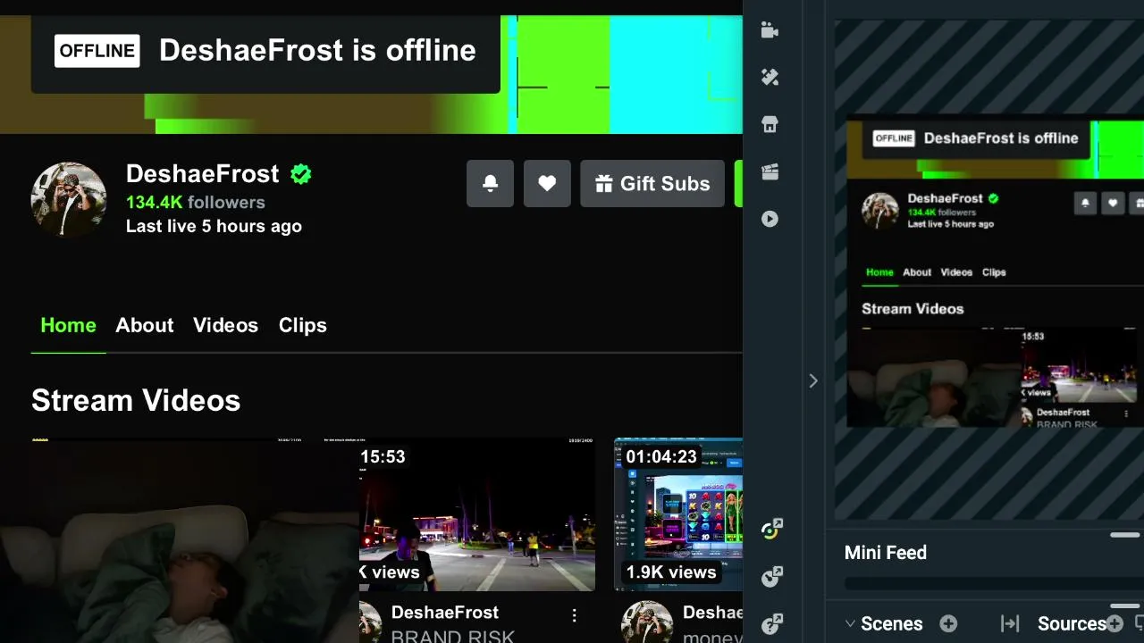1144x643 pixels.
Task: Open options menu for BRAND RISK video
Action: point(575,614)
